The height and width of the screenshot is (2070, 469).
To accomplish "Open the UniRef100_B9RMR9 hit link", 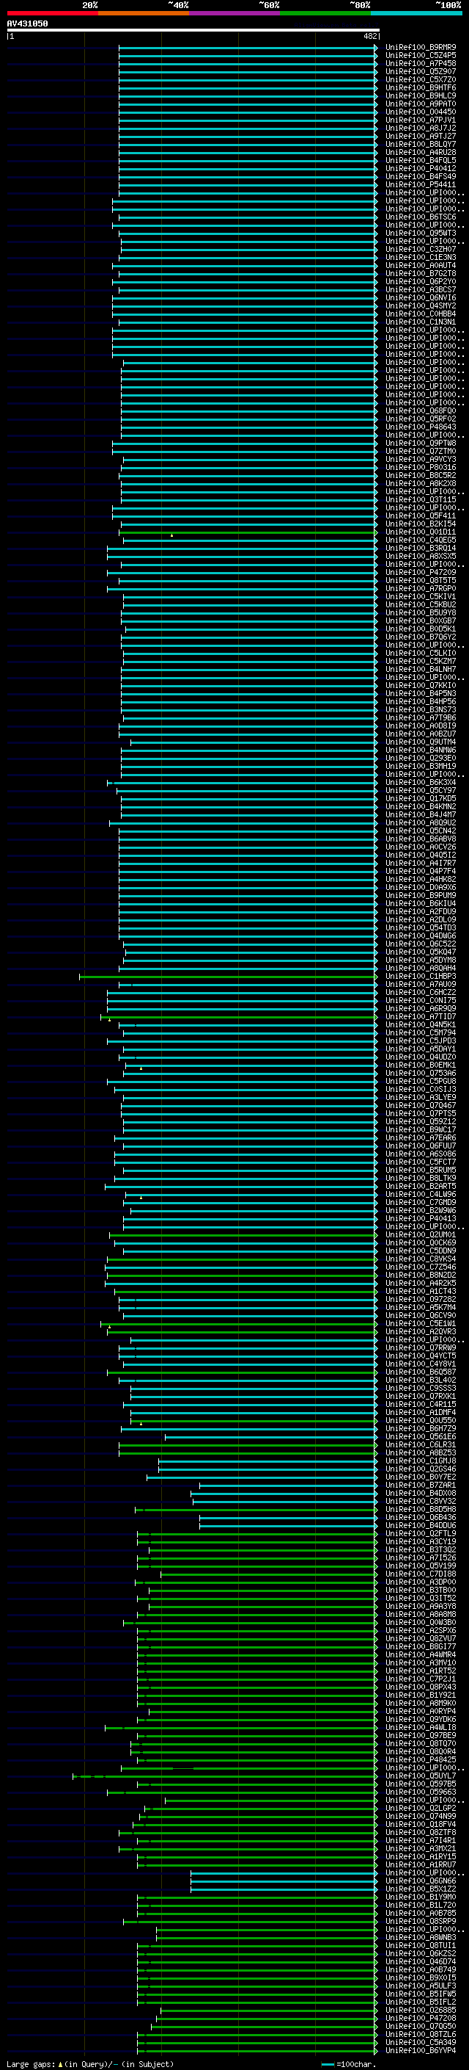I will point(421,48).
